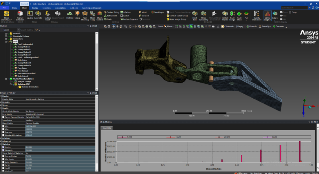Select the Face Meshing tool
Image resolution: width=319 pixels, height=174 pixels.
85,14
